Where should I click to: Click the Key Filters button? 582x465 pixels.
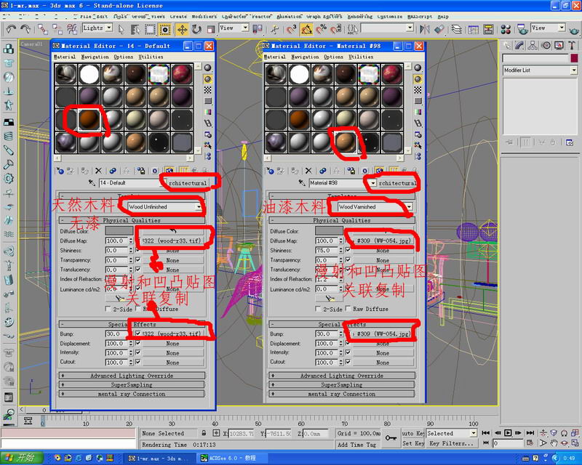[451, 443]
